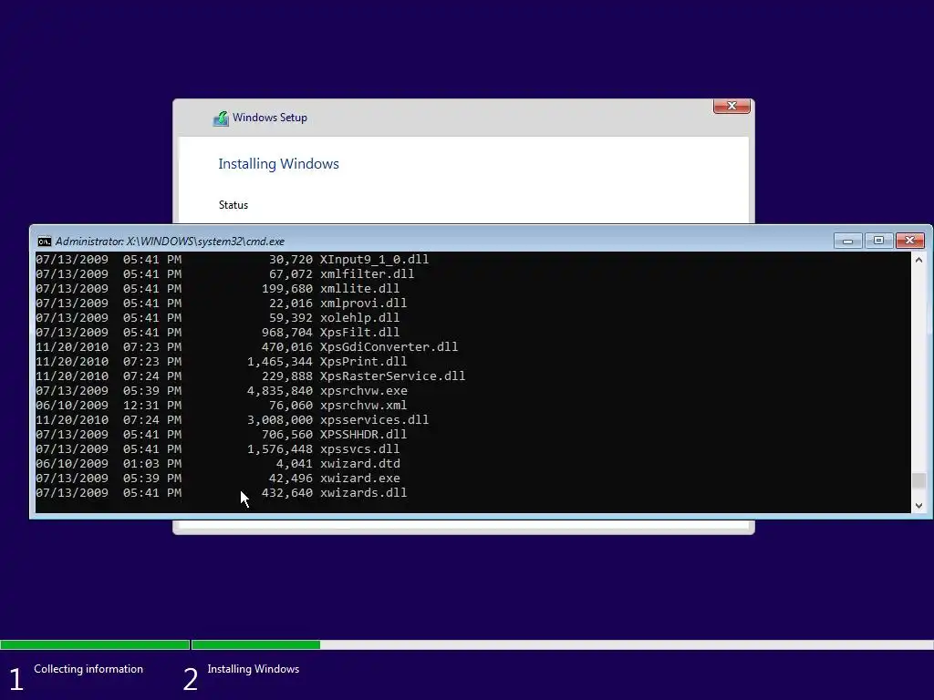Click the file size 3,008,000
This screenshot has width=934, height=700.
point(280,419)
